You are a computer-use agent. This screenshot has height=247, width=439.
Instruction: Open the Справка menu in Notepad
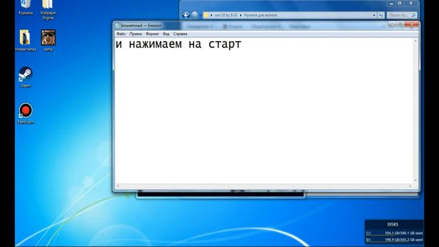tap(180, 34)
